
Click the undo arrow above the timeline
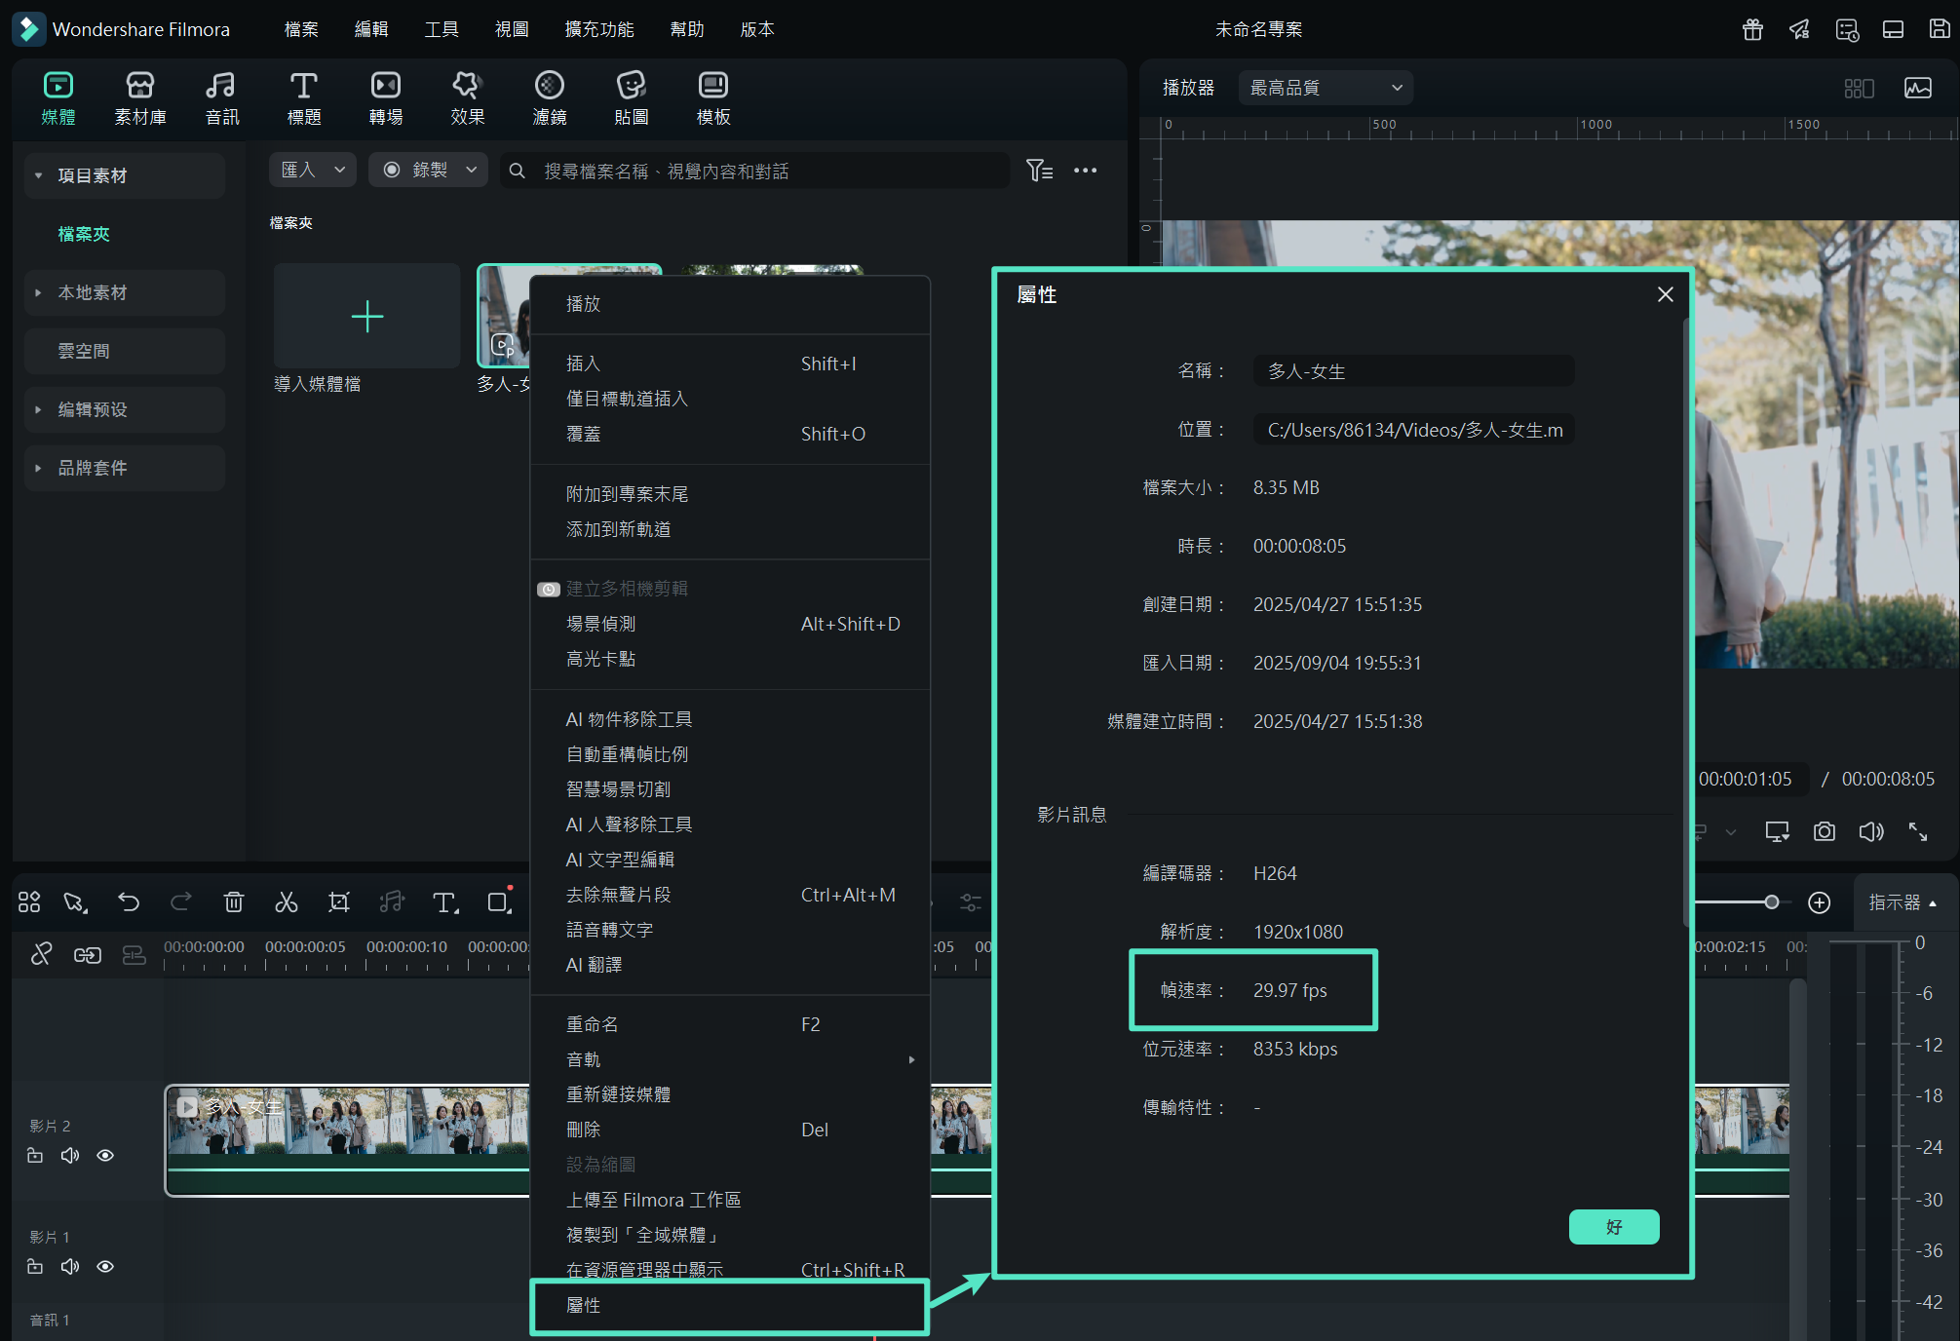tap(129, 902)
